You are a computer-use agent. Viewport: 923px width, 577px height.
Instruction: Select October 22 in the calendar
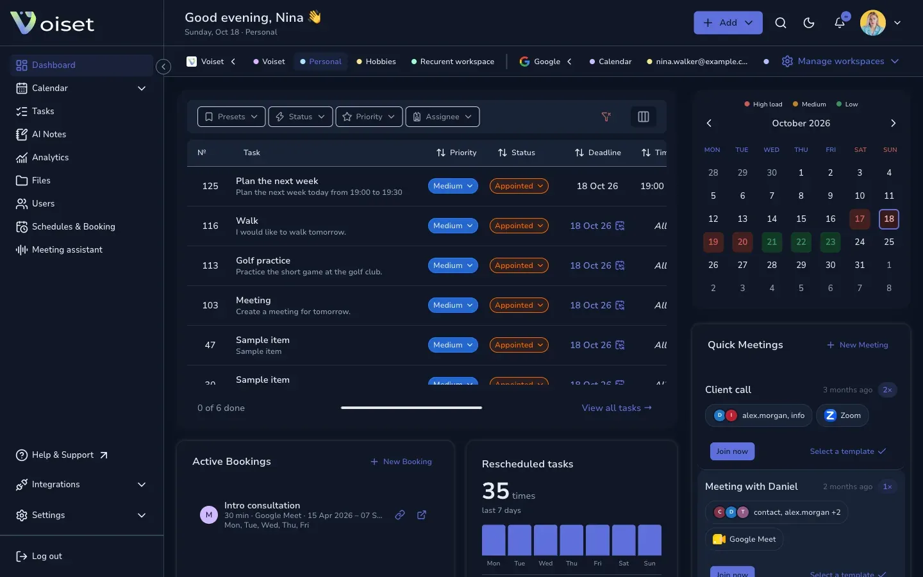pyautogui.click(x=801, y=242)
